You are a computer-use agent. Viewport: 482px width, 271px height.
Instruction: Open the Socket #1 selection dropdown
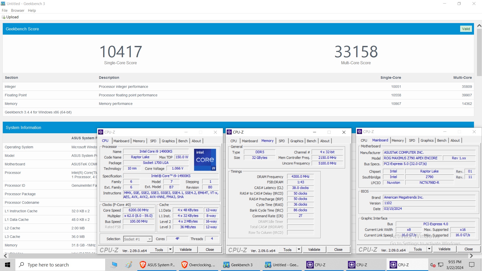[x=138, y=239]
